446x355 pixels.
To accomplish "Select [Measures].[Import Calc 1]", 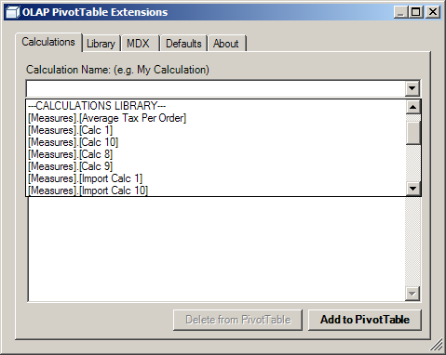I will click(x=216, y=178).
